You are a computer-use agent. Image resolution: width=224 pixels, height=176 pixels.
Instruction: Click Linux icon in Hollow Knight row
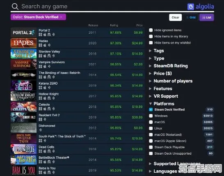(49, 98)
